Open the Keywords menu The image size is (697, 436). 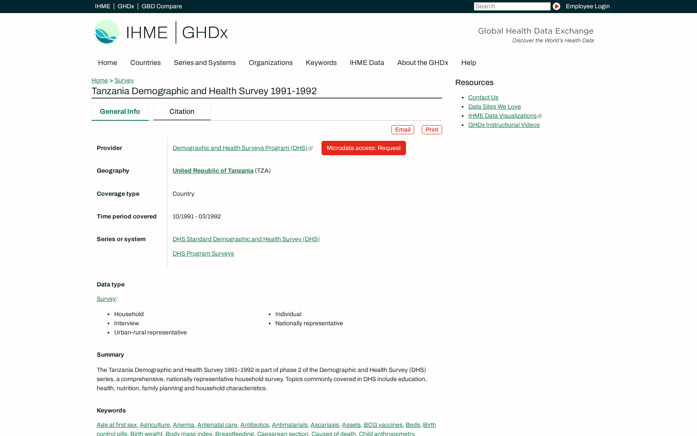pyautogui.click(x=321, y=62)
